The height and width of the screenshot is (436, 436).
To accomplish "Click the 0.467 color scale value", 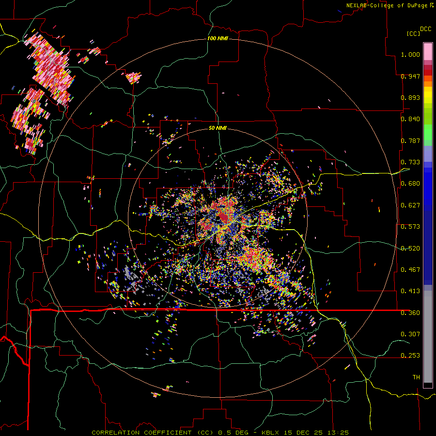I will point(410,270).
